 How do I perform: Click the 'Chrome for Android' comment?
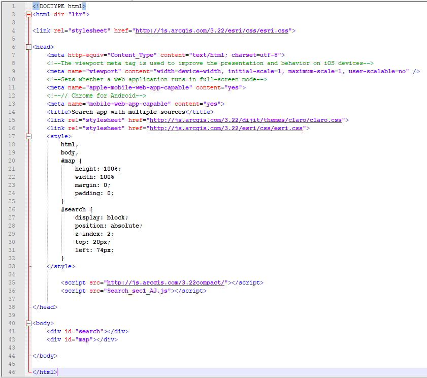96,96
